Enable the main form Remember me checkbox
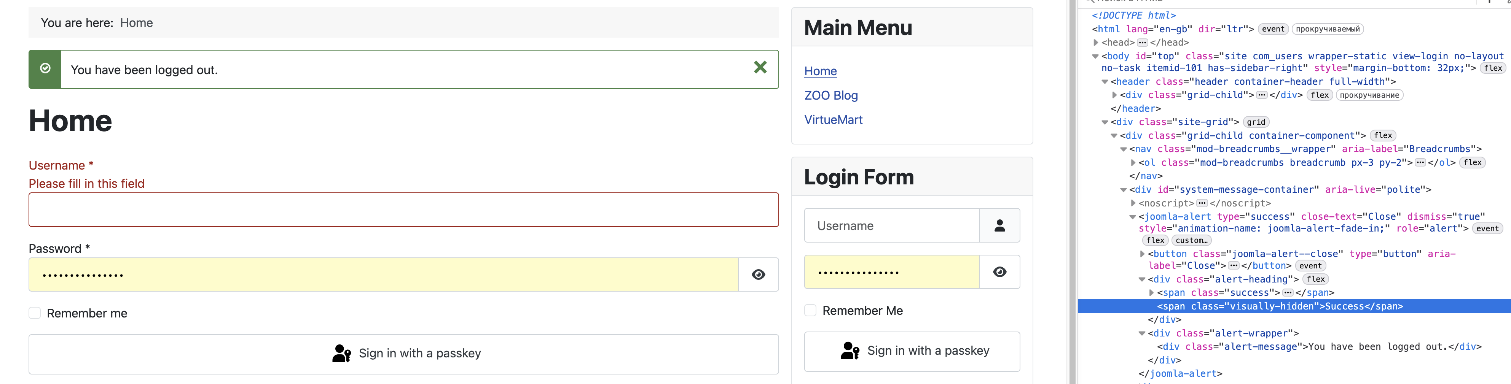 (35, 313)
